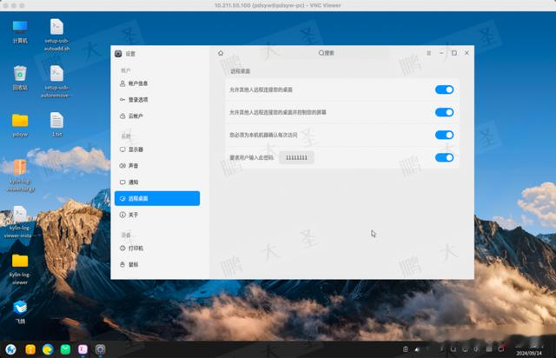The height and width of the screenshot is (358, 556).
Task: Open the settings window hamburger menu
Action: click(x=428, y=53)
